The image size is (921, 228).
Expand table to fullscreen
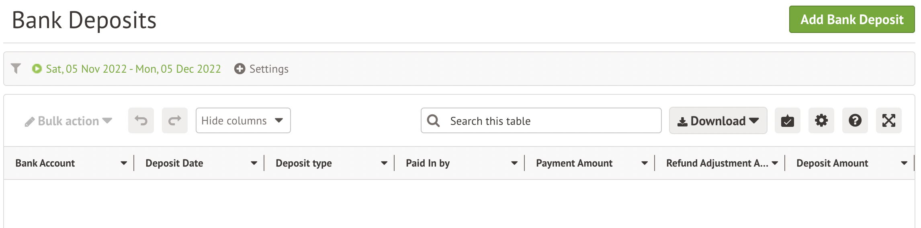point(888,120)
